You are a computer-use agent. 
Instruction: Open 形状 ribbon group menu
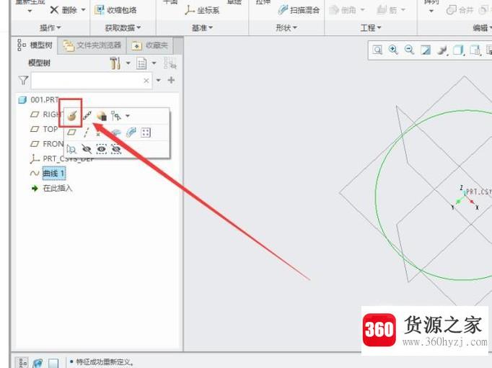[x=286, y=28]
